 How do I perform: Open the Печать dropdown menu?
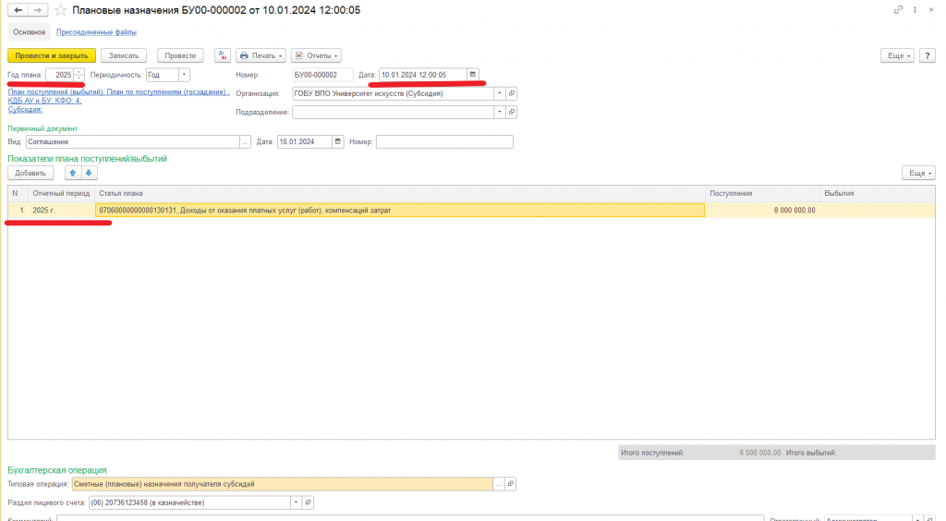pyautogui.click(x=261, y=55)
